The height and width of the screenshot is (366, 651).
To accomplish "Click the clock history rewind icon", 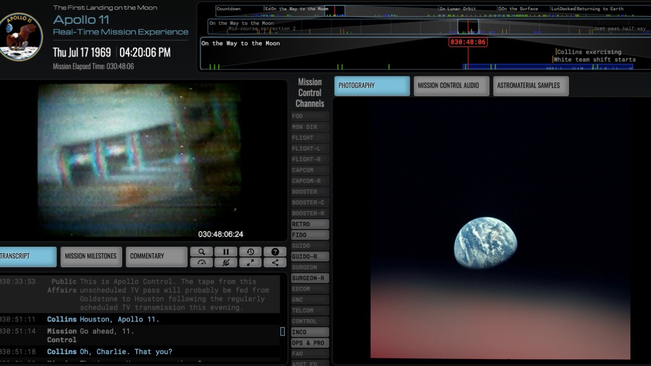I will coord(250,252).
